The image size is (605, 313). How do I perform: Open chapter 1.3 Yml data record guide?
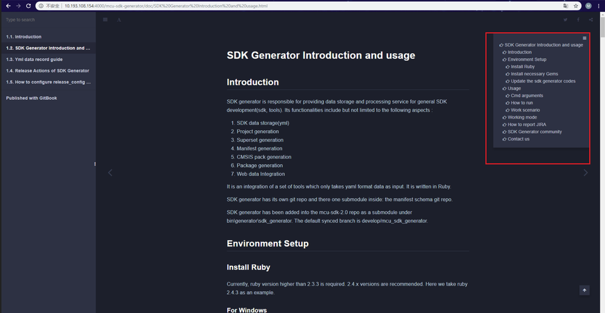pos(34,59)
